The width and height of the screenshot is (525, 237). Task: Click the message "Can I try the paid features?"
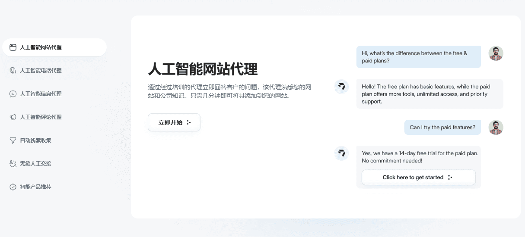[442, 128]
